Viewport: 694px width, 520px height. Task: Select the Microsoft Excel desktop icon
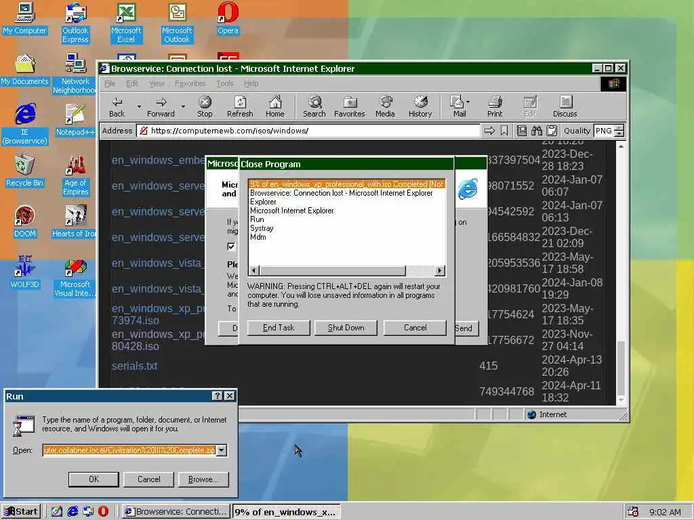pos(126,23)
